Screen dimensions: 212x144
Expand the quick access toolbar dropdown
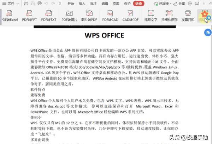[60, 4]
